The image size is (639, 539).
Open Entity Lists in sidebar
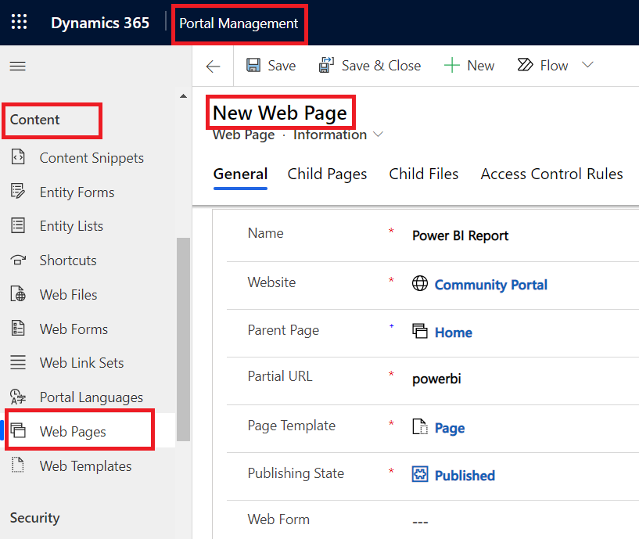pos(71,226)
